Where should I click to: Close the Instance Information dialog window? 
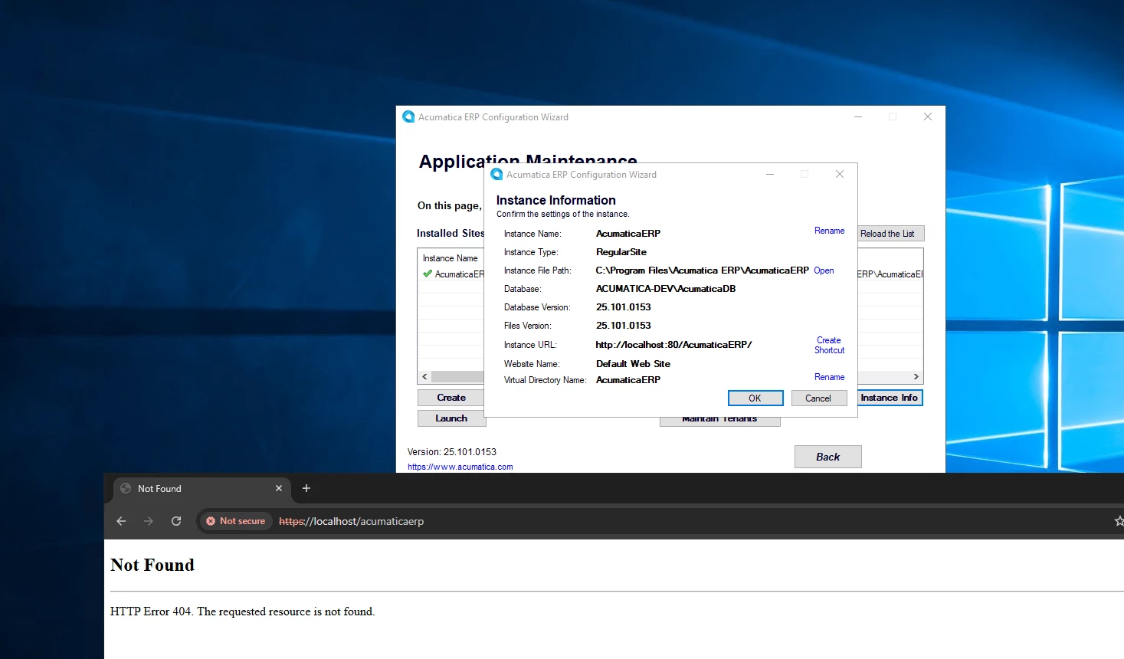[x=840, y=174]
